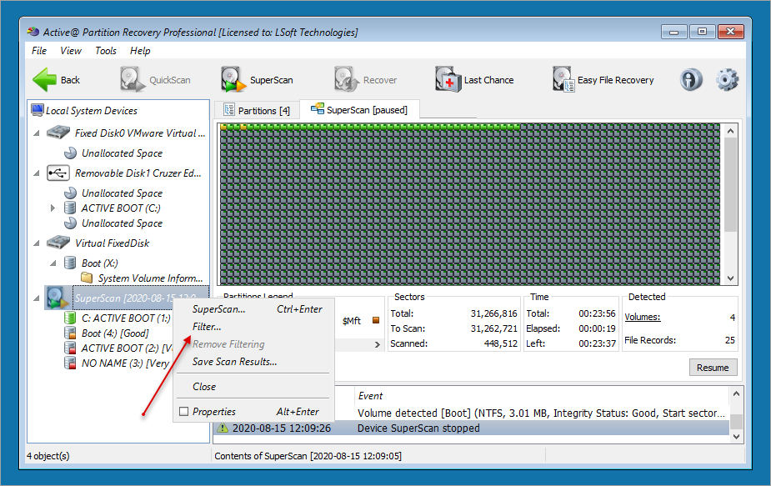The image size is (771, 486).
Task: Switch to the Partitions [4] tab
Action: coord(256,111)
